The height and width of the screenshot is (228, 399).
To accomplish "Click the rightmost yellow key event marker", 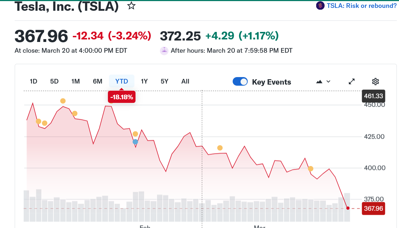I will [x=311, y=168].
